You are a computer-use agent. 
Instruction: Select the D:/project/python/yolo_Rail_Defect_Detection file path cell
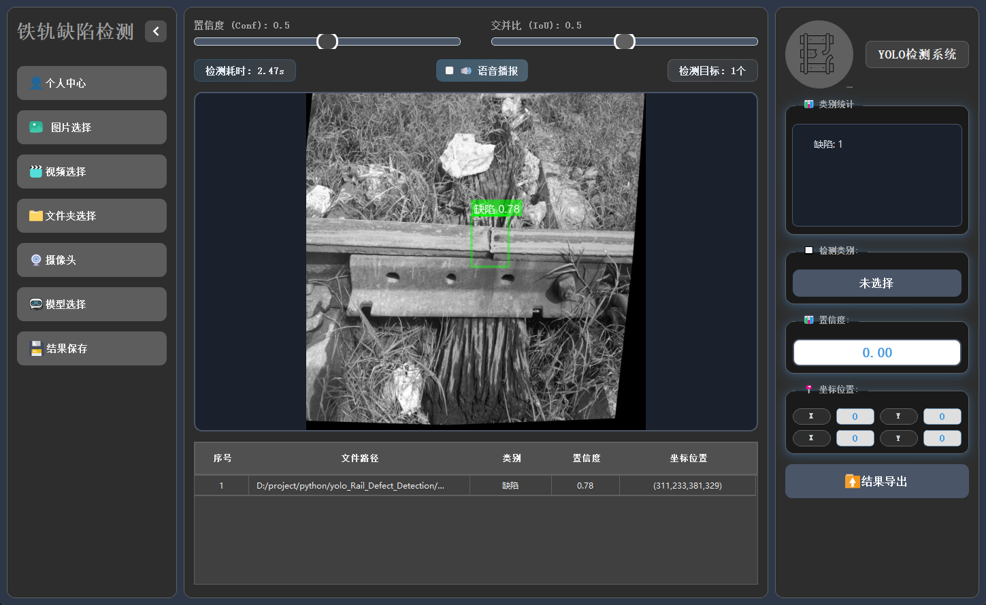[x=359, y=485]
